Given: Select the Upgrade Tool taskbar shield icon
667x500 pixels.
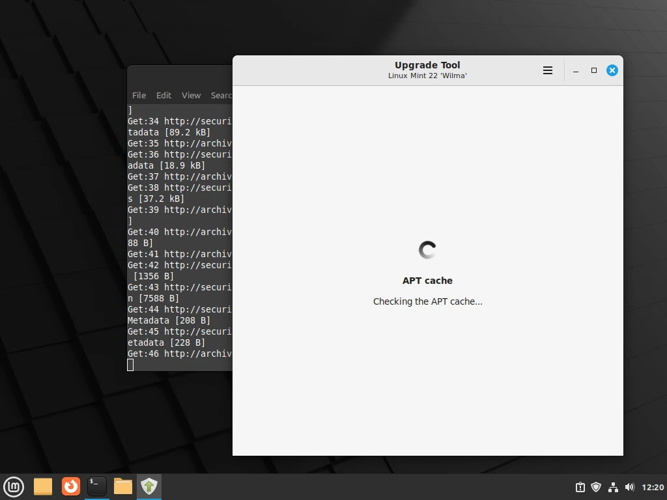Looking at the screenshot, I should [x=149, y=486].
